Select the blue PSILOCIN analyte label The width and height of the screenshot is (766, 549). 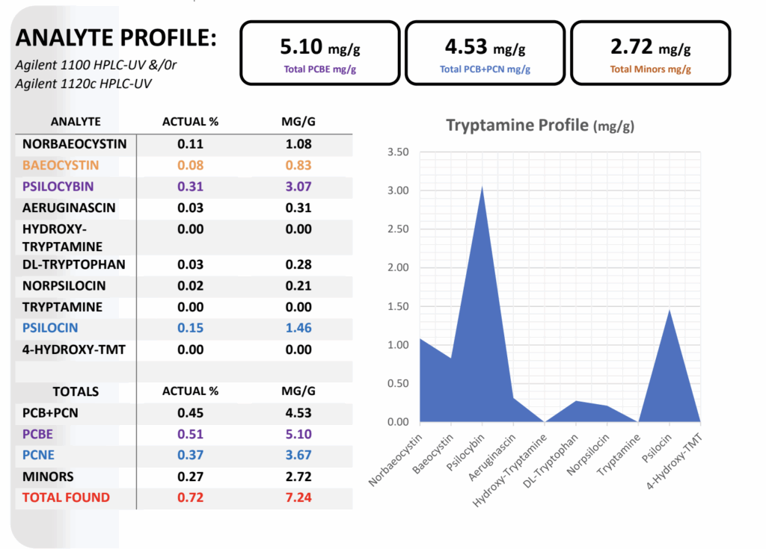[50, 328]
